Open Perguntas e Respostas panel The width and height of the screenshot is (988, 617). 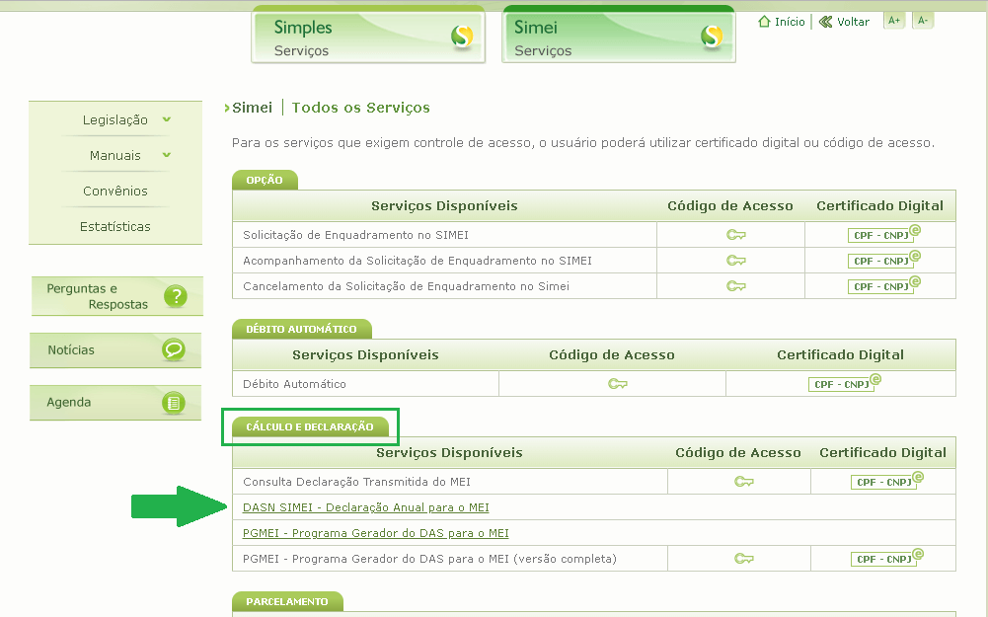[x=116, y=296]
